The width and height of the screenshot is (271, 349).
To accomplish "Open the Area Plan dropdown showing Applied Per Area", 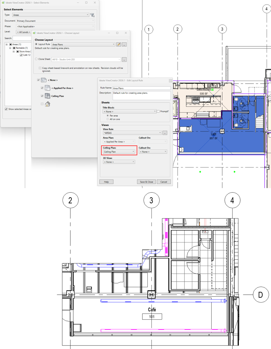I will pos(119,142).
